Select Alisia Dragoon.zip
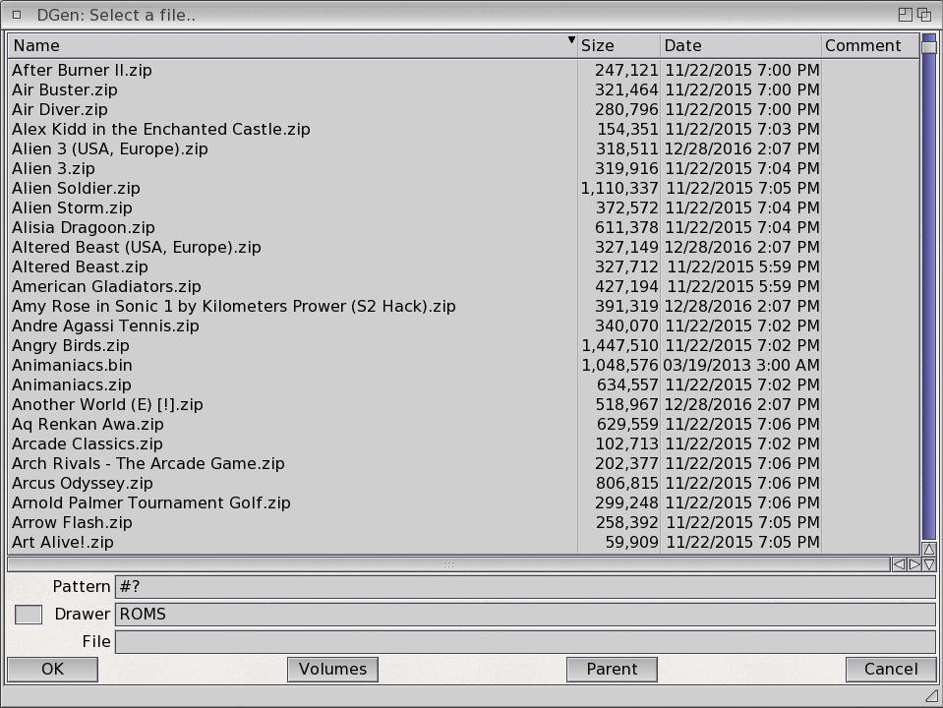The height and width of the screenshot is (708, 943). click(x=464, y=228)
